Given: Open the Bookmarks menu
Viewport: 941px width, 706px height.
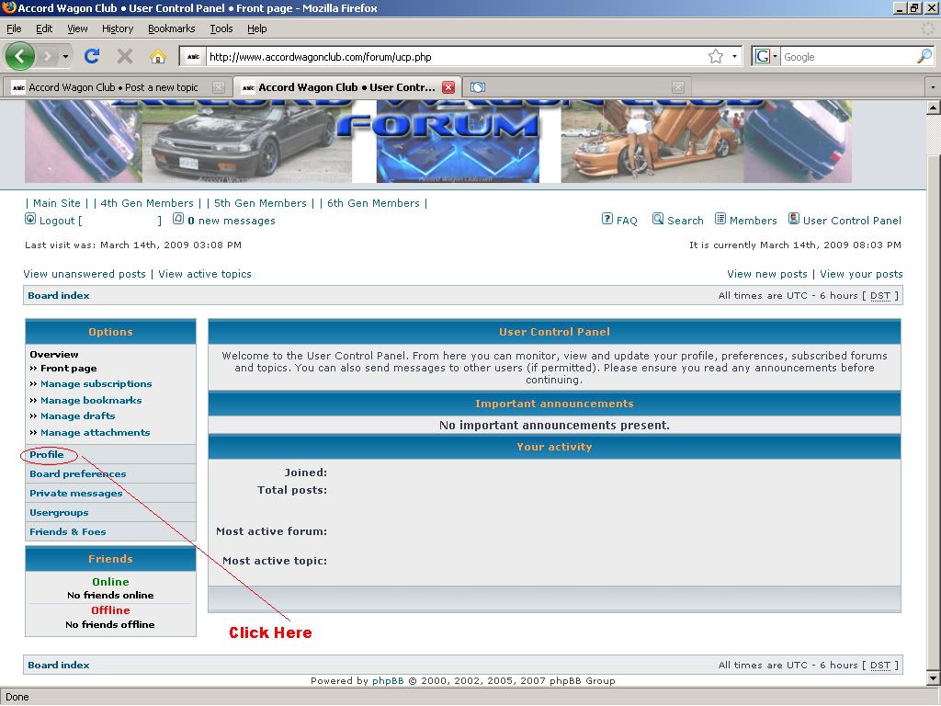Looking at the screenshot, I should (172, 28).
